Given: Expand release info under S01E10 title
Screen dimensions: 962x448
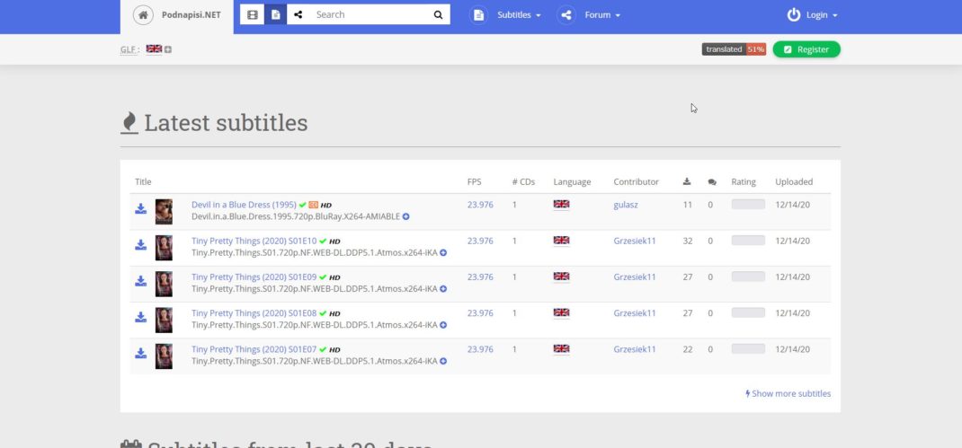Looking at the screenshot, I should (x=443, y=252).
